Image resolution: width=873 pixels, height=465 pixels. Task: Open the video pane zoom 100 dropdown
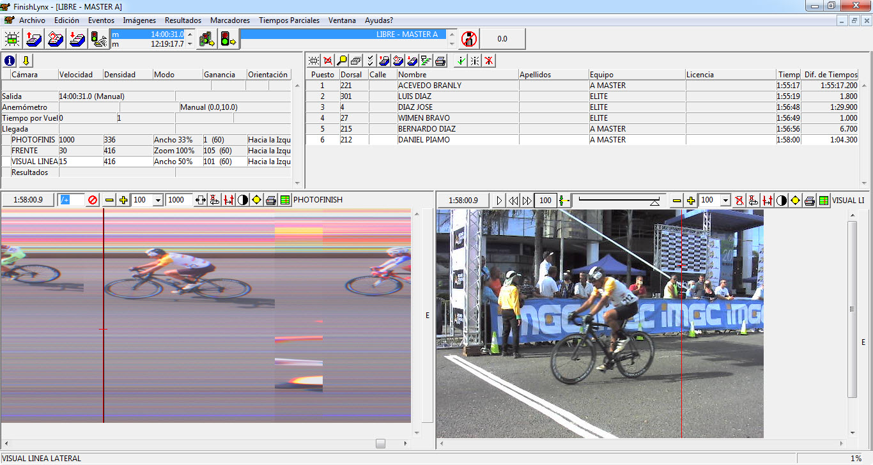point(725,201)
